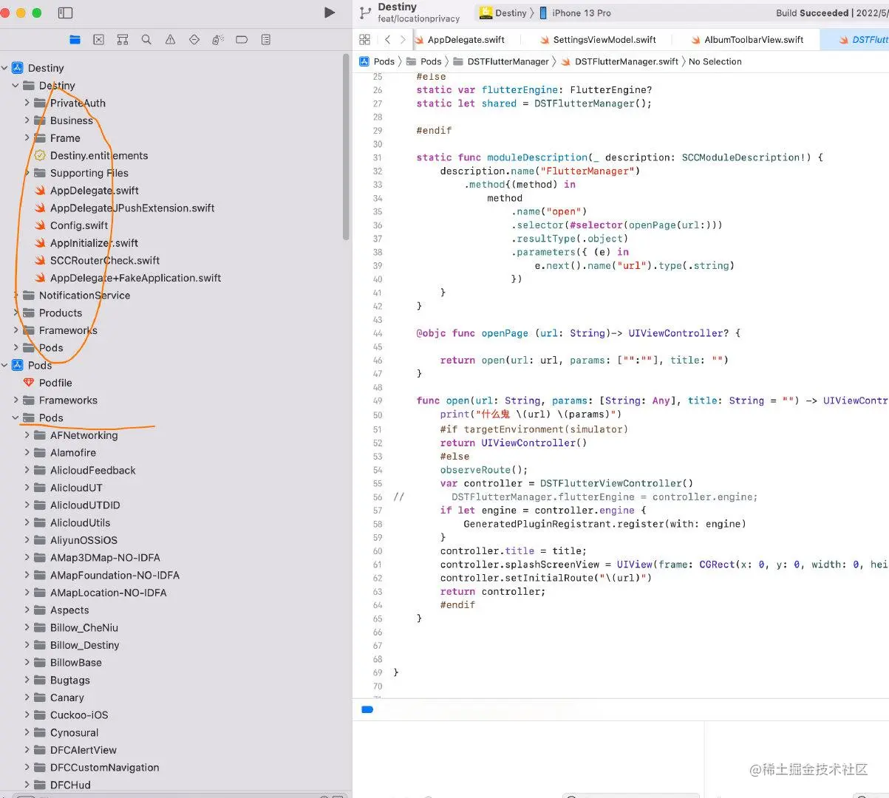Expand the AFNetworking pod folder
The image size is (889, 798).
click(x=27, y=435)
